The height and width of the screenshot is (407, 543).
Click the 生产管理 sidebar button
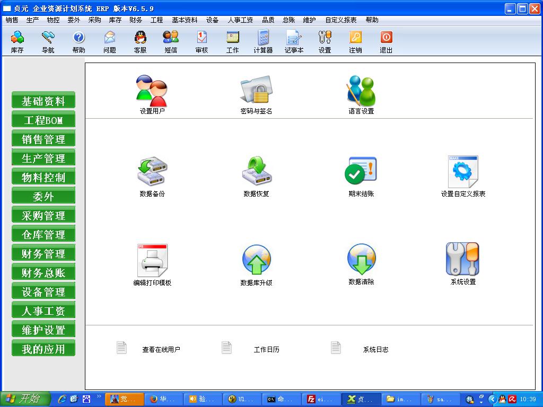[x=43, y=158]
